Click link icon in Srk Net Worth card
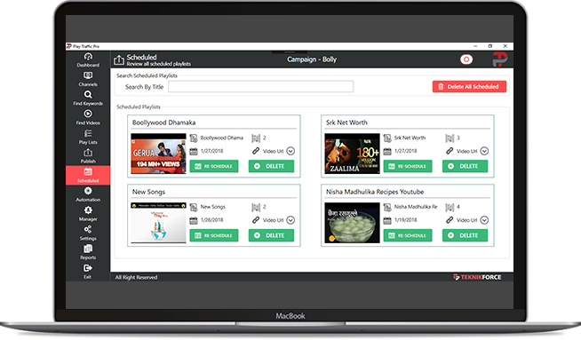Image resolution: width=581 pixels, height=340 pixels. (x=450, y=151)
